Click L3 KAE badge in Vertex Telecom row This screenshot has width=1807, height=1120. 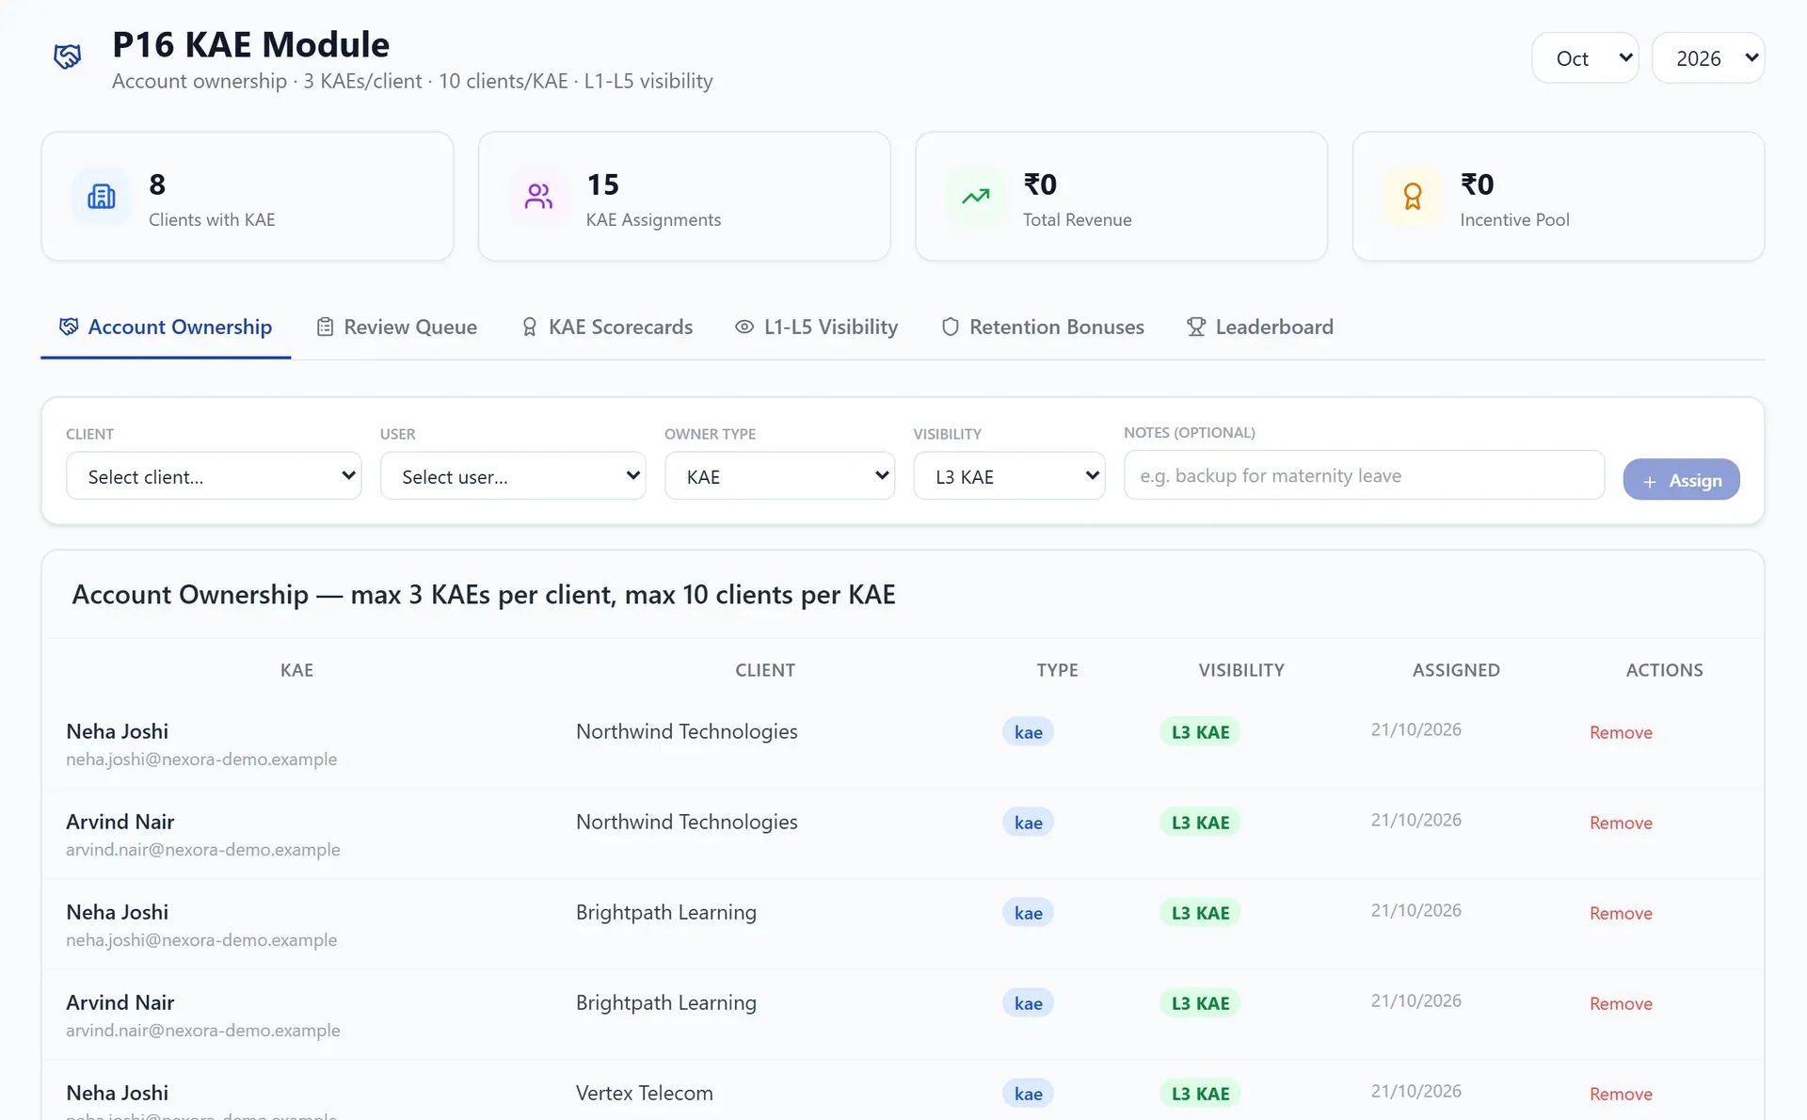[x=1200, y=1094]
